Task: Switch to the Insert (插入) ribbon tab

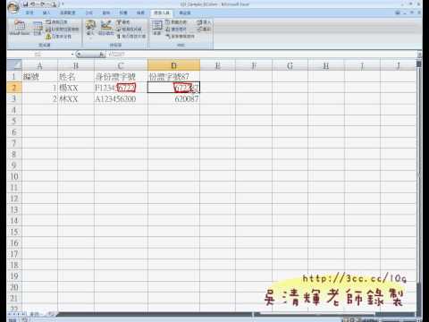Action: [x=46, y=13]
